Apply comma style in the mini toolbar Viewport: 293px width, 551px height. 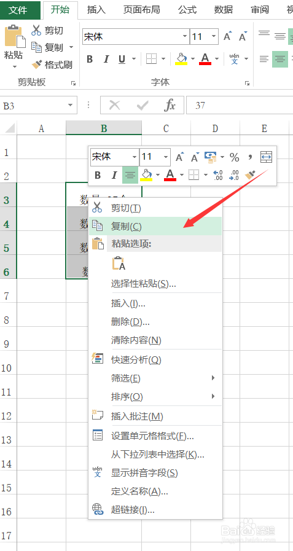(x=250, y=157)
